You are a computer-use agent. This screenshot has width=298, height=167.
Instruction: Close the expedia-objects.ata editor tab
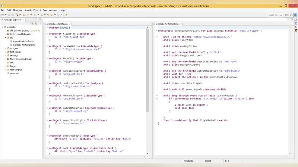pyautogui.click(x=70, y=24)
